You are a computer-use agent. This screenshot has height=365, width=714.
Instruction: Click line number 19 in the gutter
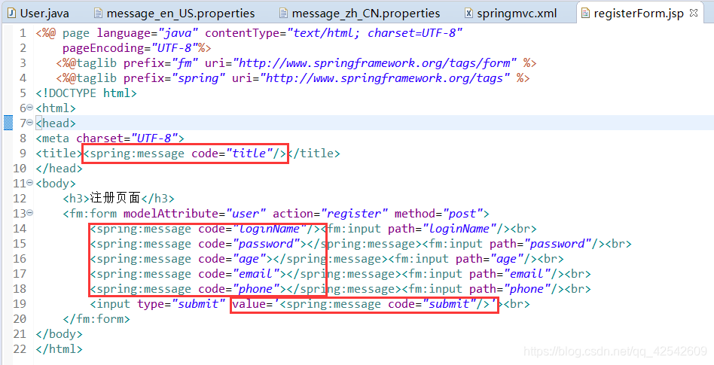(20, 303)
